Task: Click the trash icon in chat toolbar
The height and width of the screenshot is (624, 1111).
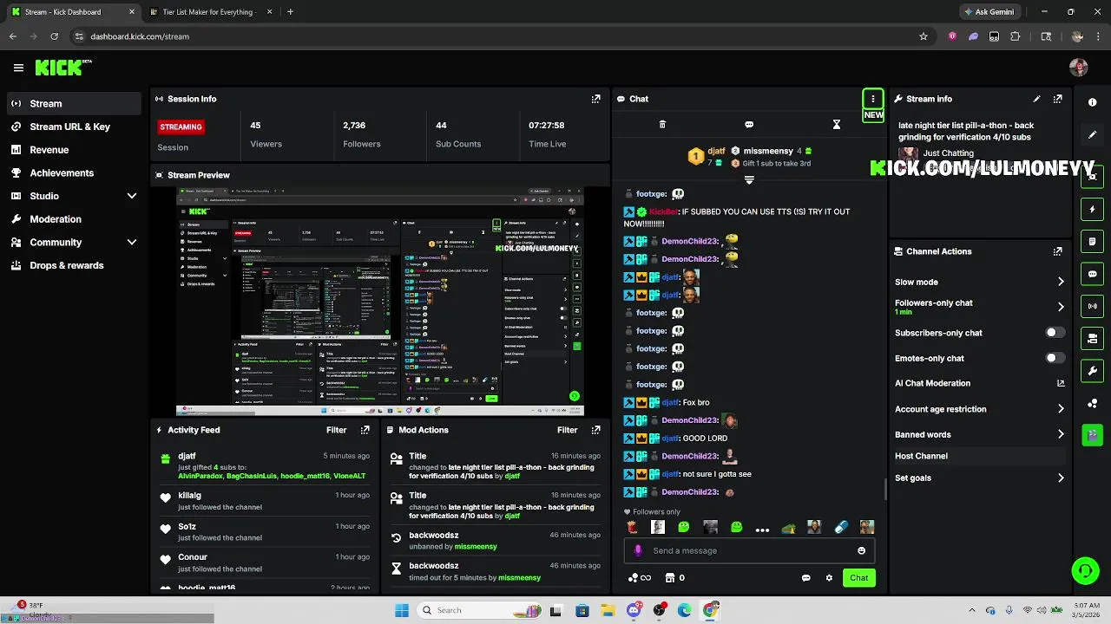Action: [662, 125]
